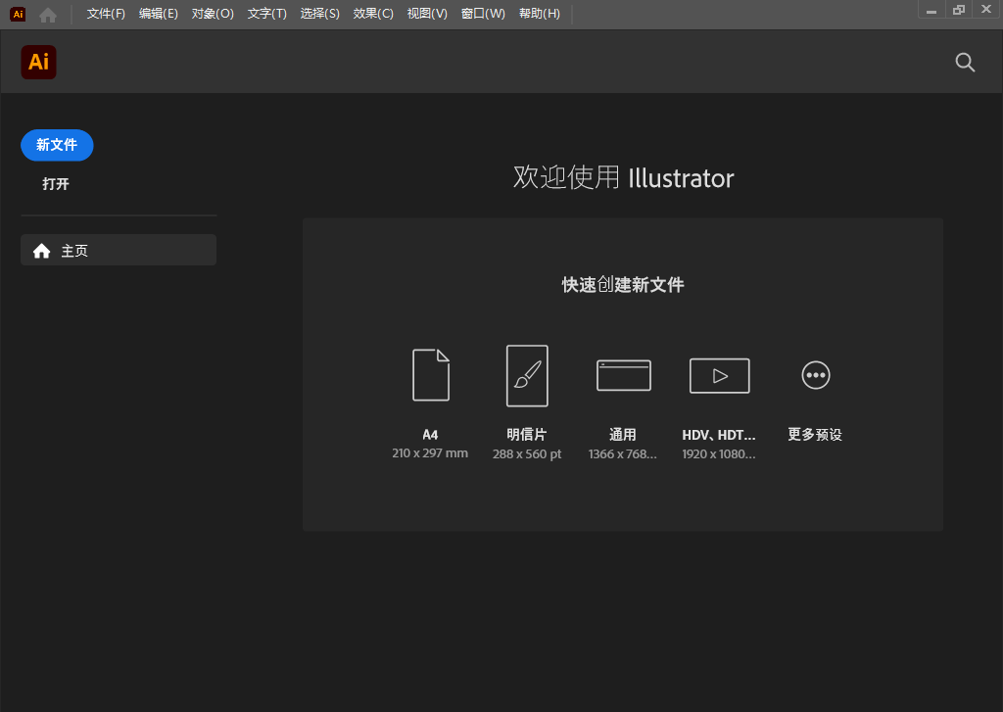Screen dimensions: 1003x712
Task: Select the A4 document preset icon
Action: 431,375
